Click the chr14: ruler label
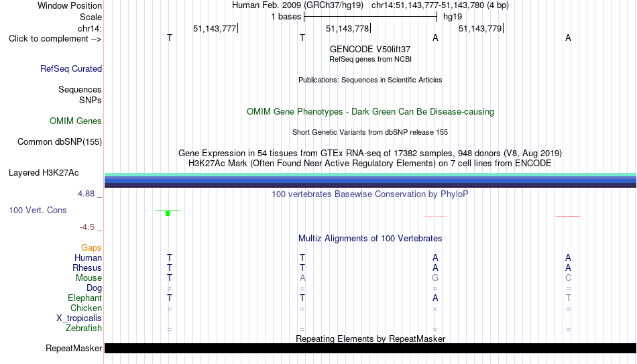637x364 pixels. point(89,28)
